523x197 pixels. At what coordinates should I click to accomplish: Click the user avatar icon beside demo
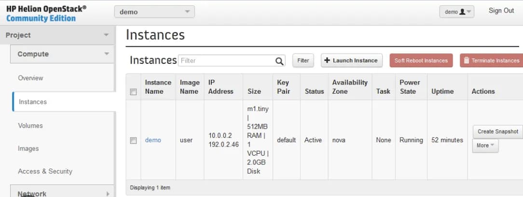462,12
